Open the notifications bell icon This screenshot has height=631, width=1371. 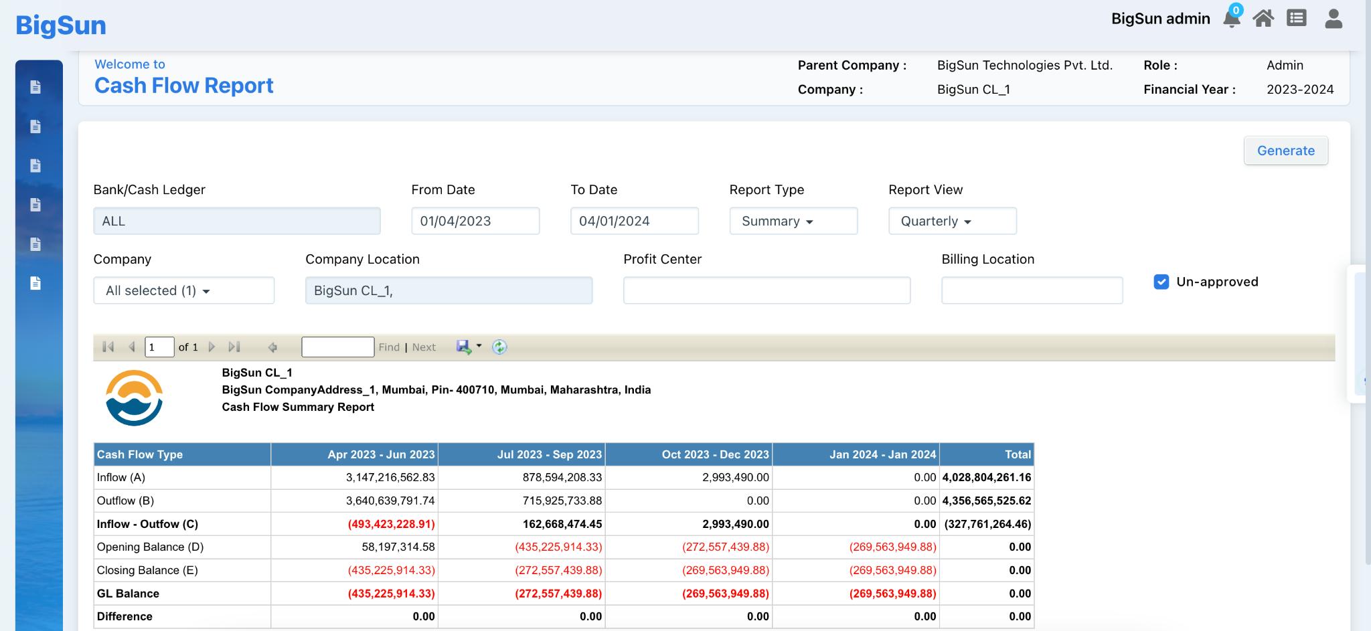click(x=1231, y=18)
